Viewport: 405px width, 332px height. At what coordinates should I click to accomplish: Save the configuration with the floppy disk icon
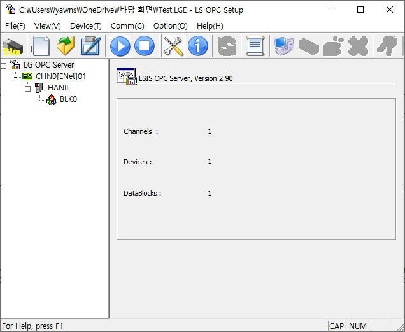point(90,46)
